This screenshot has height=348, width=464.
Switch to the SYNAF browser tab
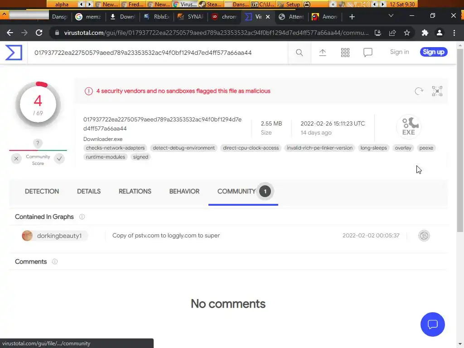pos(190,17)
